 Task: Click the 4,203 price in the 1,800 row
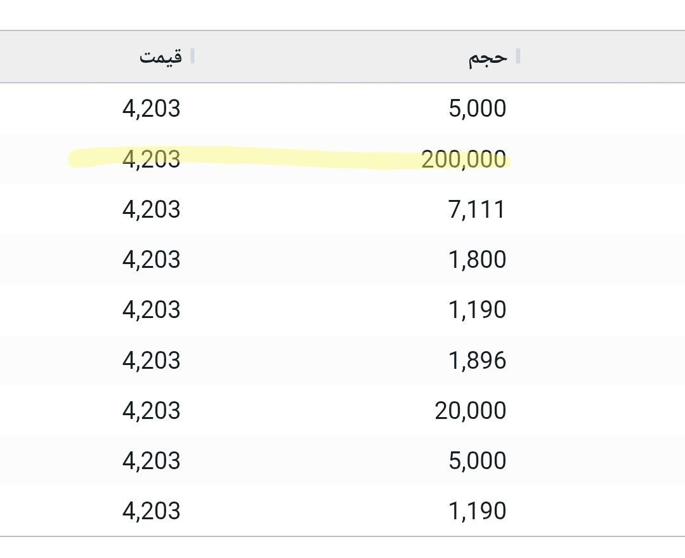tap(151, 260)
